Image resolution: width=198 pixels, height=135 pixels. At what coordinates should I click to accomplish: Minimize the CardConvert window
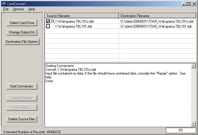184,4
